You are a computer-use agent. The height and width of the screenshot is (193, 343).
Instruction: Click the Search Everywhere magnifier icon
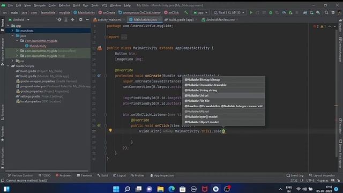tap(326, 13)
